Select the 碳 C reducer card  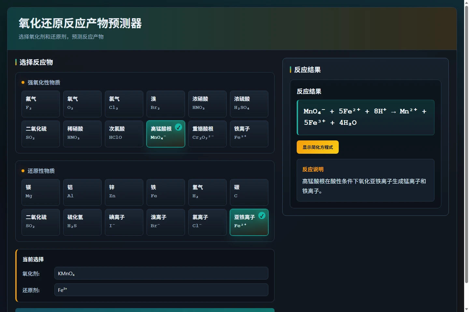coord(249,192)
